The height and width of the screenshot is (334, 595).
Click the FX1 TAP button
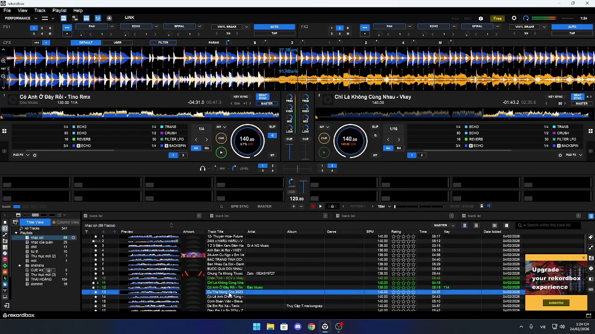[x=274, y=33]
